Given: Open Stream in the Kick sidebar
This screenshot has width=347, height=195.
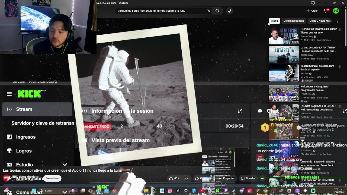Looking at the screenshot, I should coord(37,109).
